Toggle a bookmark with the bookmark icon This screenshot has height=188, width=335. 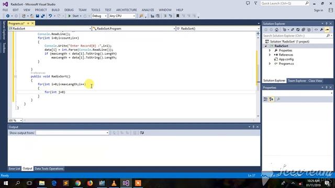tap(178, 16)
